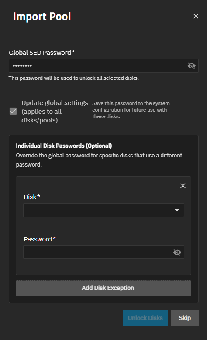This screenshot has height=340, width=207.
Task: Show the Global SED Password characters
Action: 191,66
